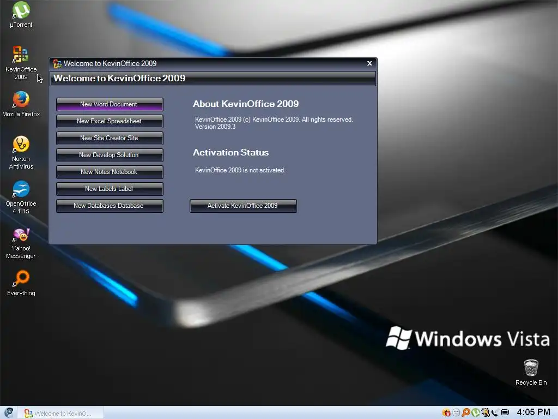Click the Everything search desktop icon
Viewport: 558px width, 419px height.
[x=21, y=283]
